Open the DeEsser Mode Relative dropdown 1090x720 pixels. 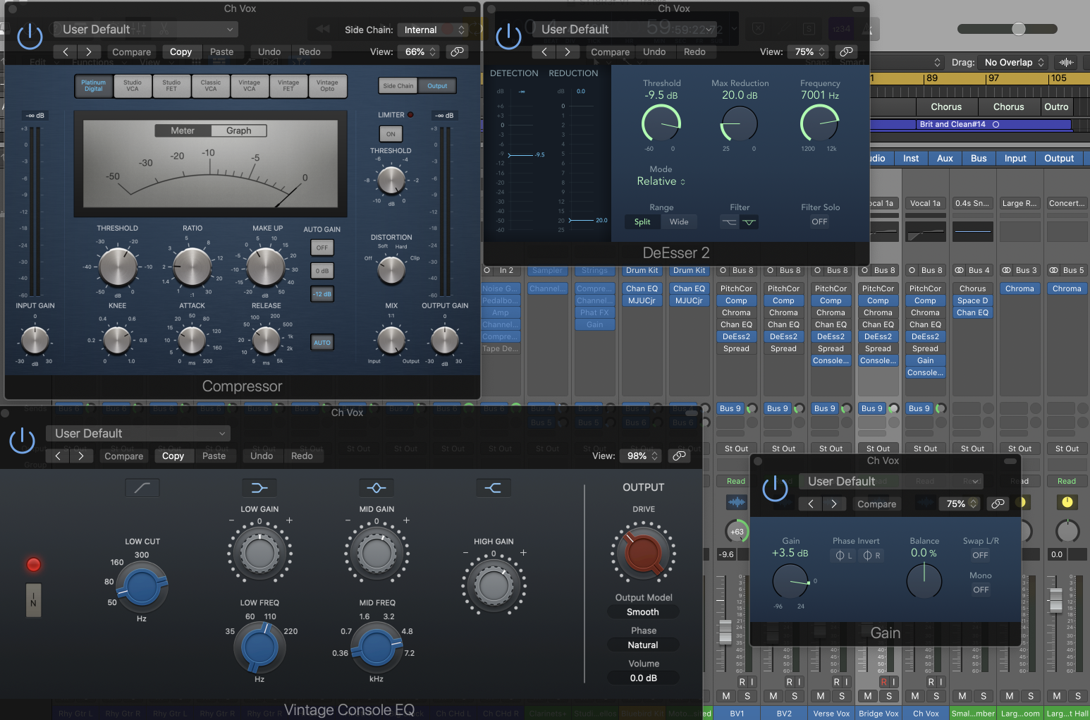(x=661, y=181)
